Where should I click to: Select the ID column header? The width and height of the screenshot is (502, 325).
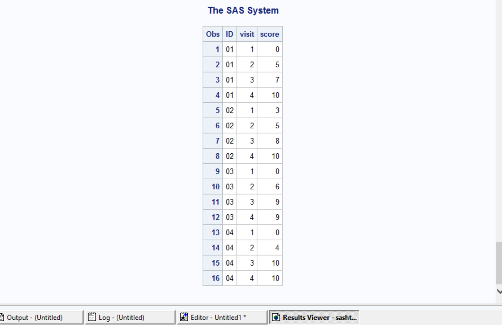tap(230, 34)
